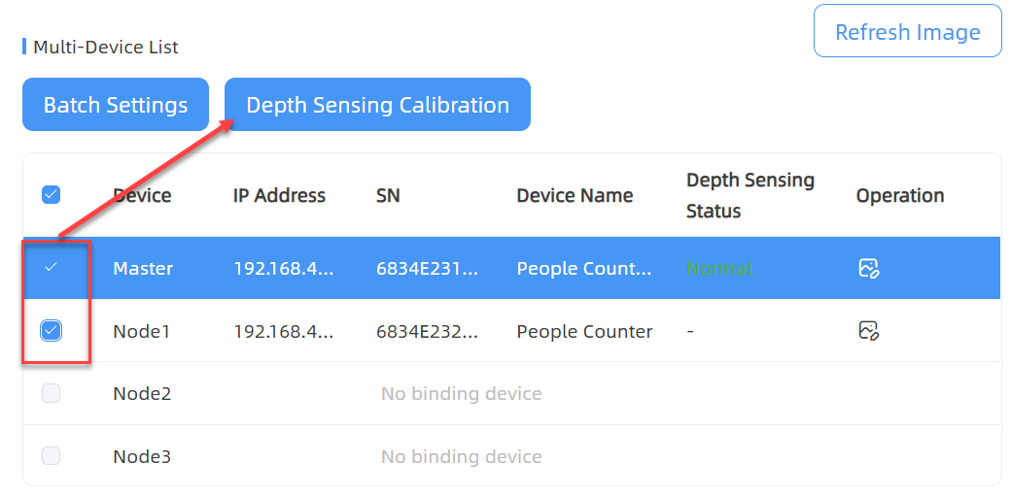
Task: Click the Refresh Image button
Action: click(x=908, y=31)
